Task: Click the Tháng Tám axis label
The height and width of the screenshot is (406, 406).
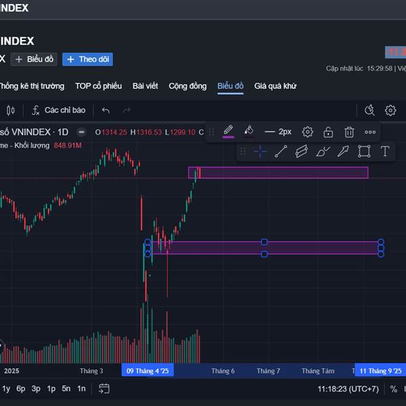Action: click(318, 371)
